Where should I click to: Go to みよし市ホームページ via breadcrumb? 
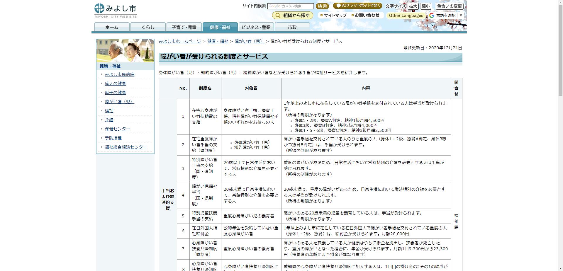[x=179, y=41]
